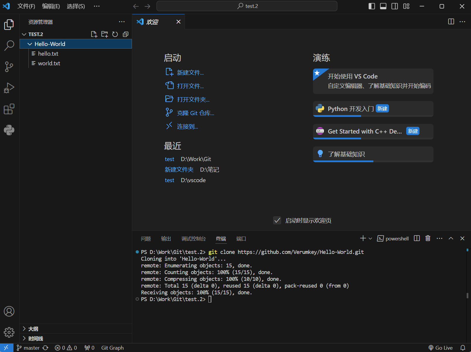Toggle primary side bar visibility
Viewport: 471px width, 352px height.
372,6
